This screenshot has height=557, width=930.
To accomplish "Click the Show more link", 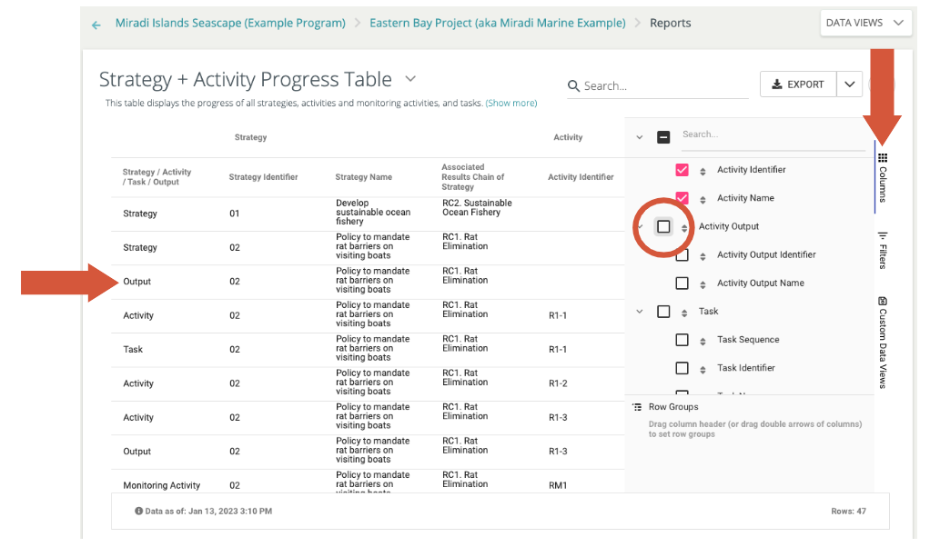I will click(510, 104).
